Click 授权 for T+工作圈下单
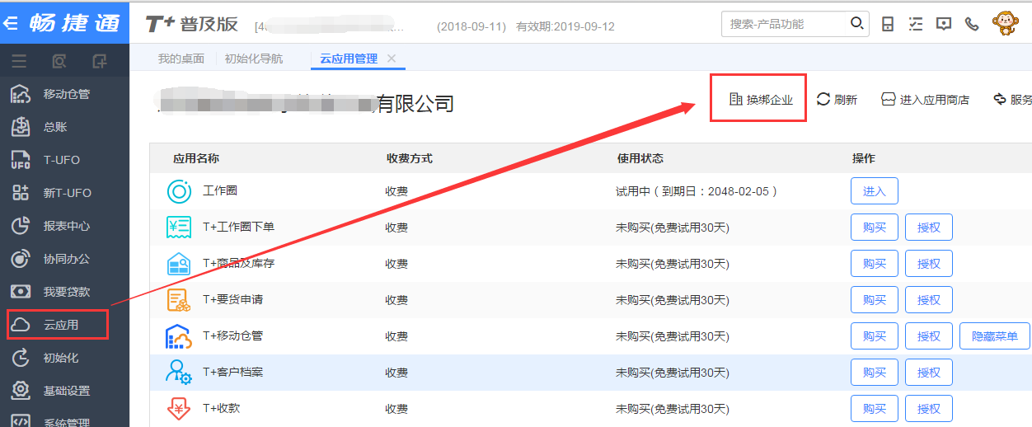Screen dimensions: 1032x427 [929, 228]
